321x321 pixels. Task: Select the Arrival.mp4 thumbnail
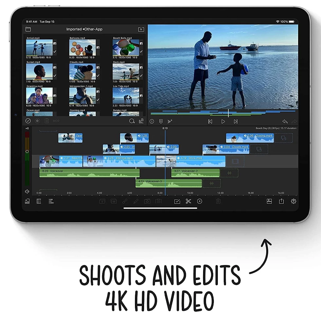(39, 47)
